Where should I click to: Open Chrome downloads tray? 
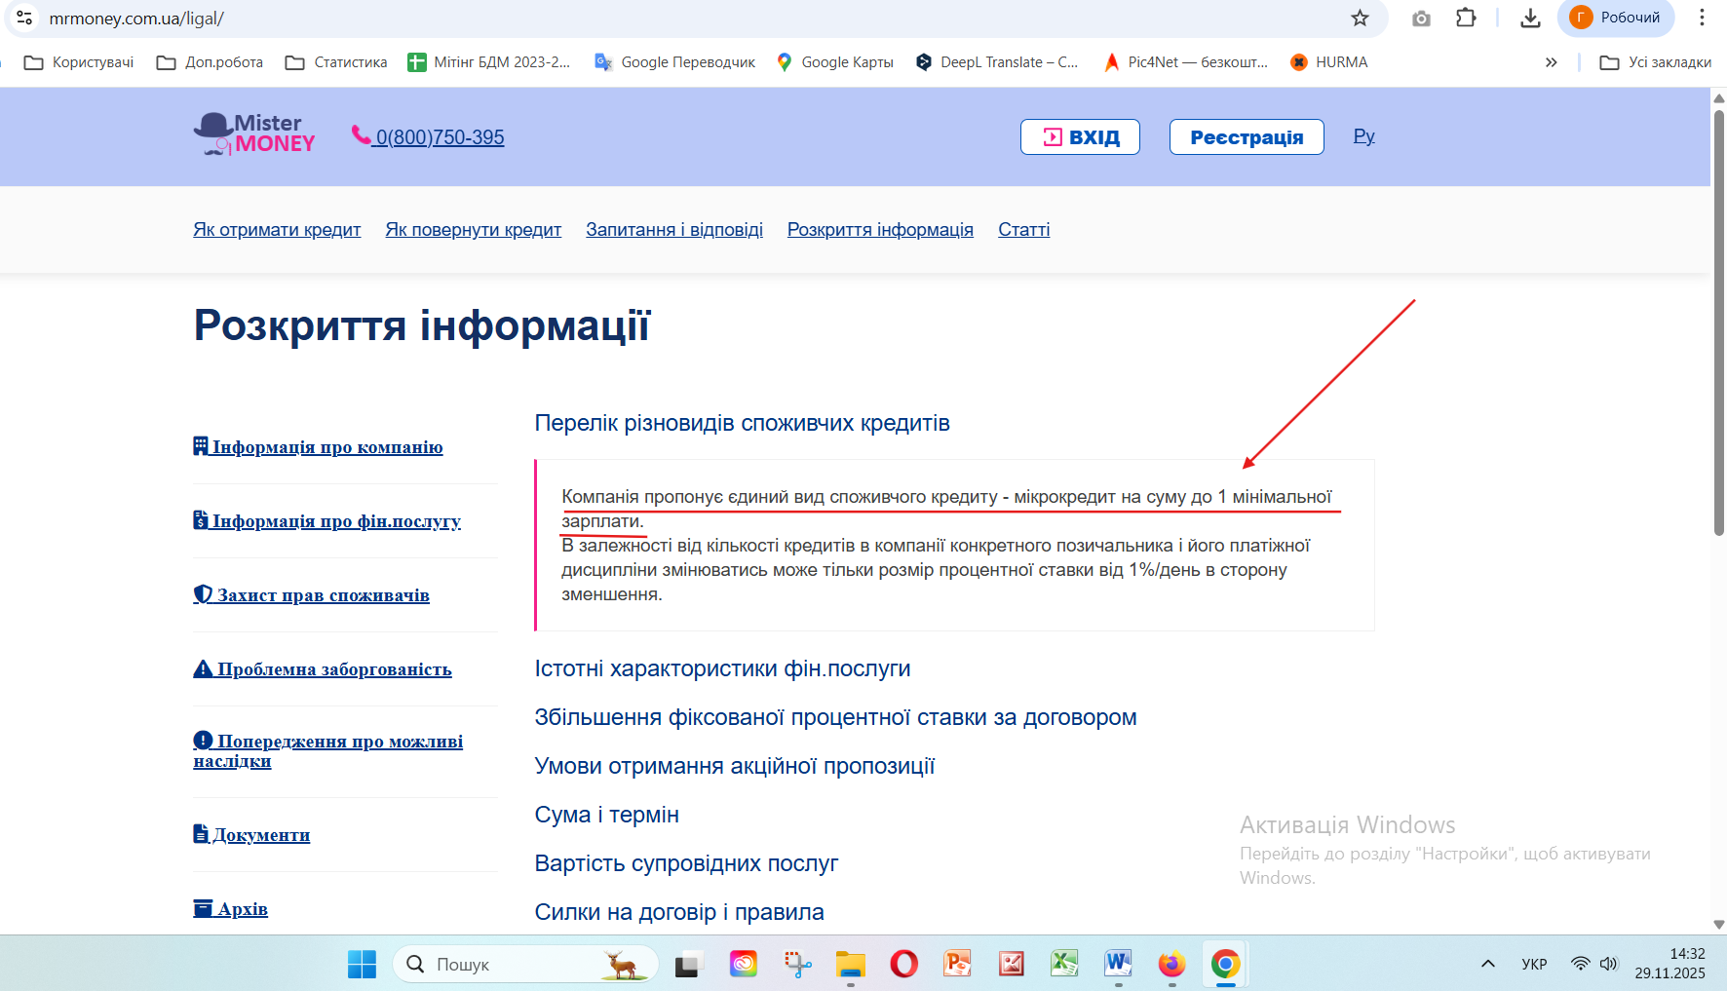[x=1530, y=18]
